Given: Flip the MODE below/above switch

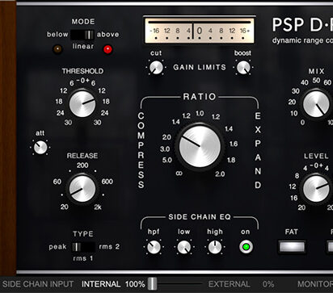Looking at the screenshot, I should (82, 35).
